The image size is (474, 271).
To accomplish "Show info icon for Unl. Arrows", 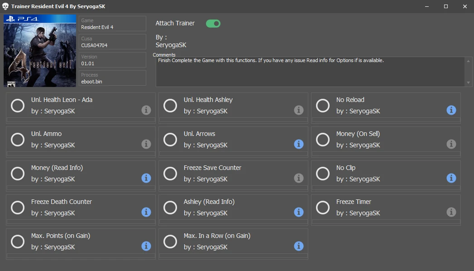I will 298,144.
